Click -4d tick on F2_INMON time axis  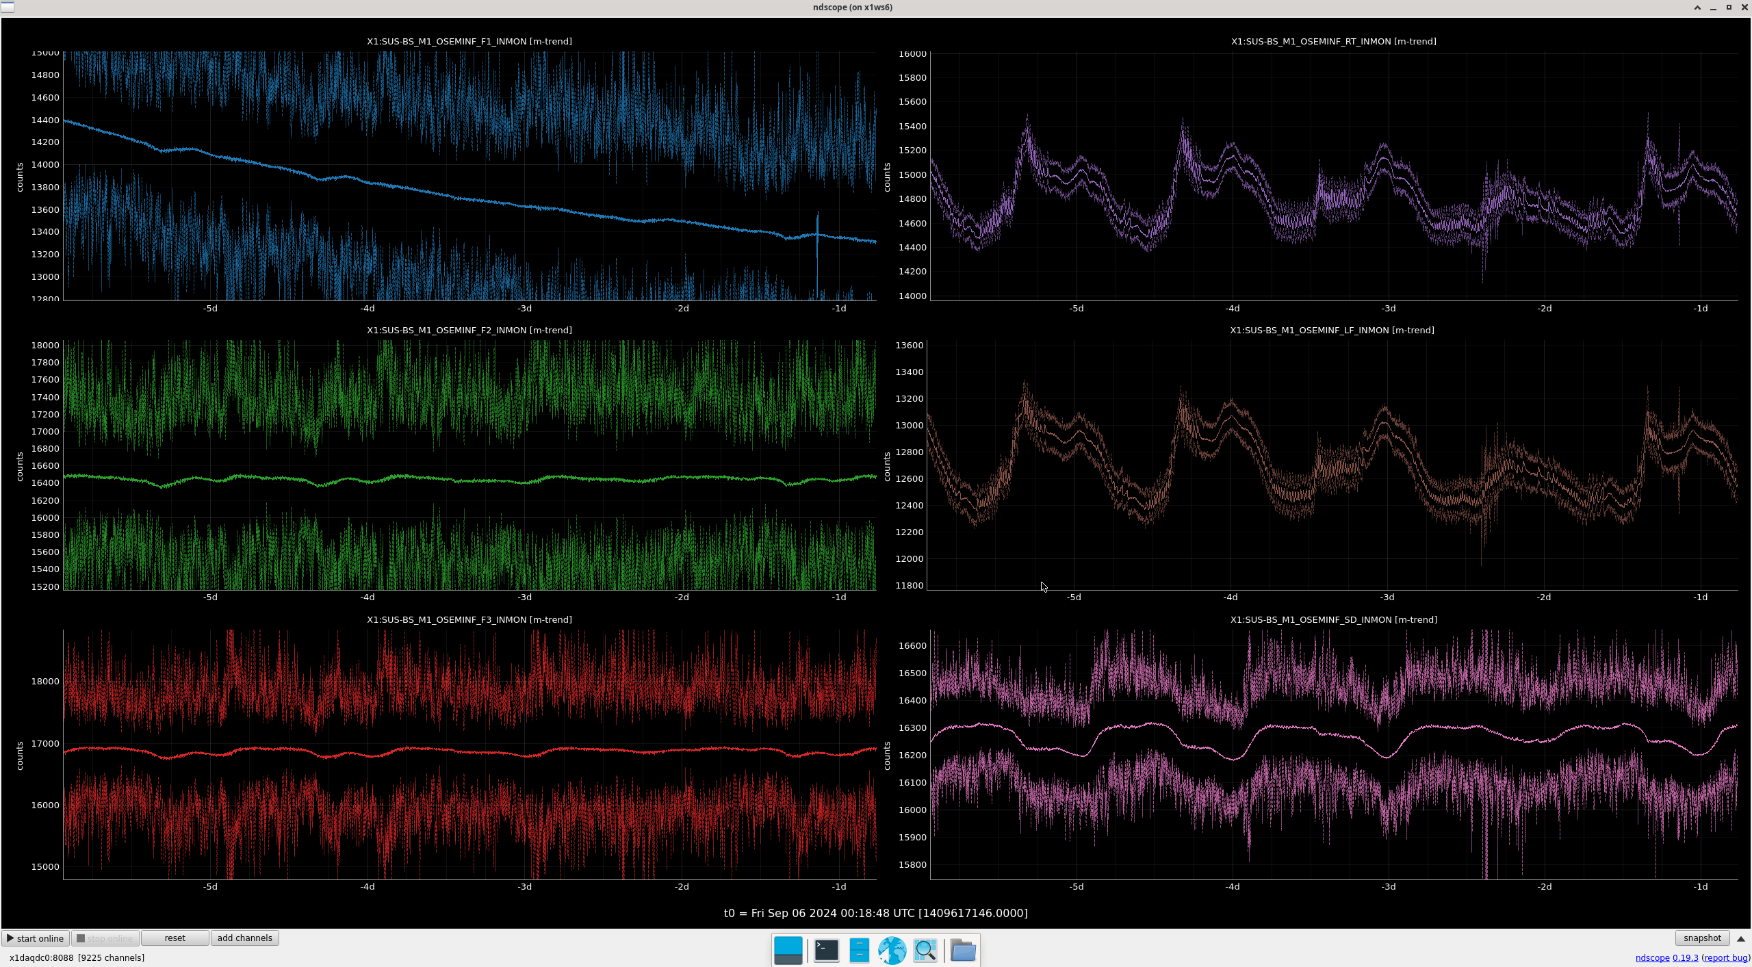pos(368,597)
